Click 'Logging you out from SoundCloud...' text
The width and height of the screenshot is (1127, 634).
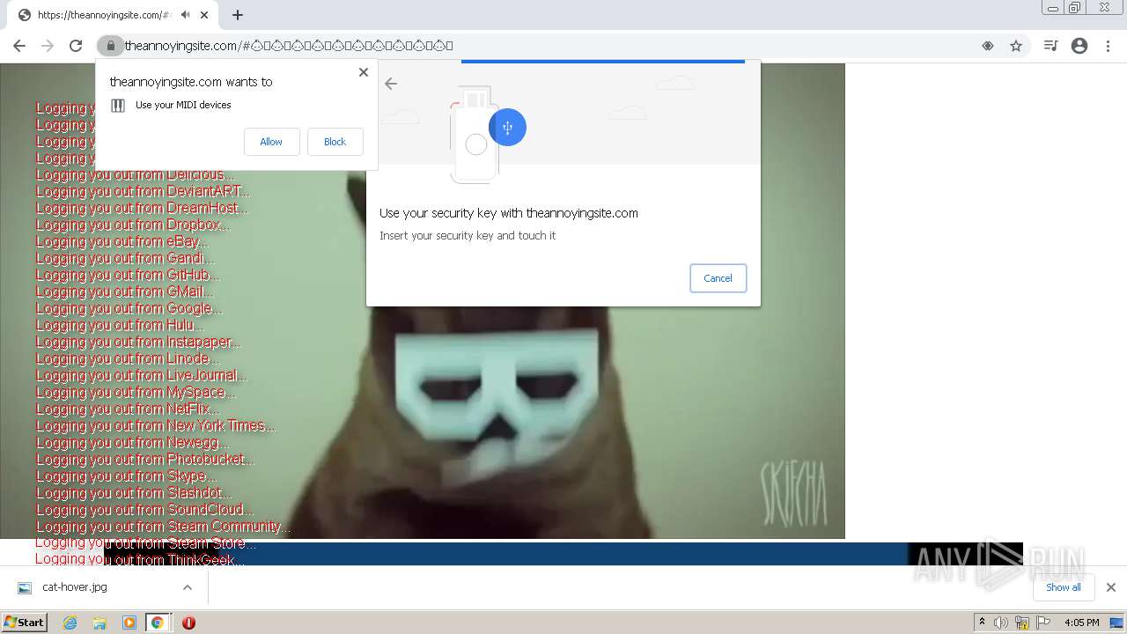pyautogui.click(x=145, y=509)
